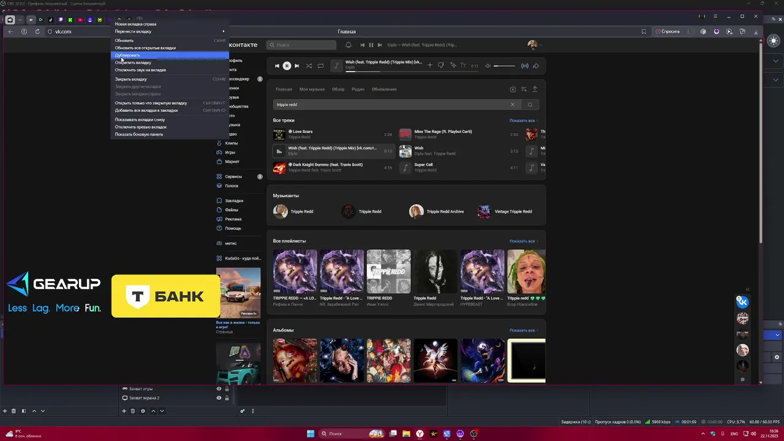Open the Vintage Trippie Redd artist
The height and width of the screenshot is (441, 784).
pyautogui.click(x=505, y=212)
